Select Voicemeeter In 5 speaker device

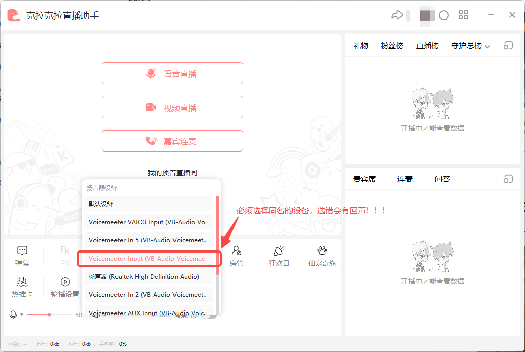pyautogui.click(x=149, y=240)
